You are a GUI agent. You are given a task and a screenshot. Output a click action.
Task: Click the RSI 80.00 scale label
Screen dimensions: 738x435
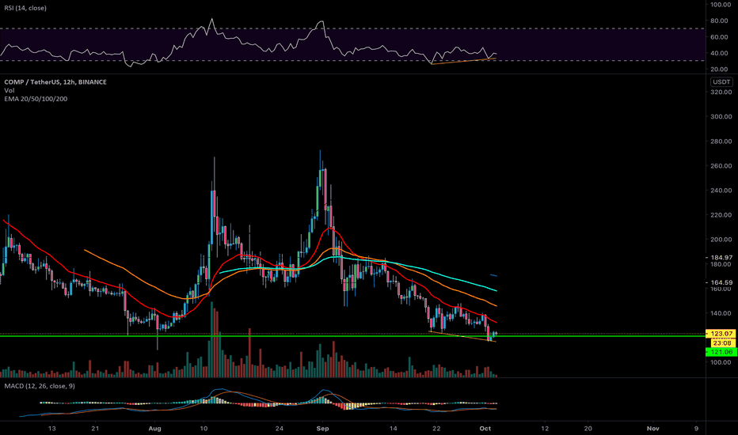pyautogui.click(x=720, y=21)
